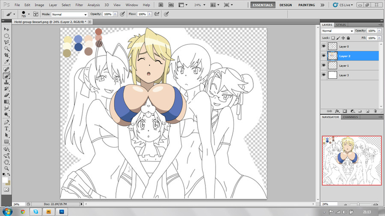The width and height of the screenshot is (385, 216).
Task: Launch Adobe Bridge from top bar
Action: pyautogui.click(x=161, y=5)
